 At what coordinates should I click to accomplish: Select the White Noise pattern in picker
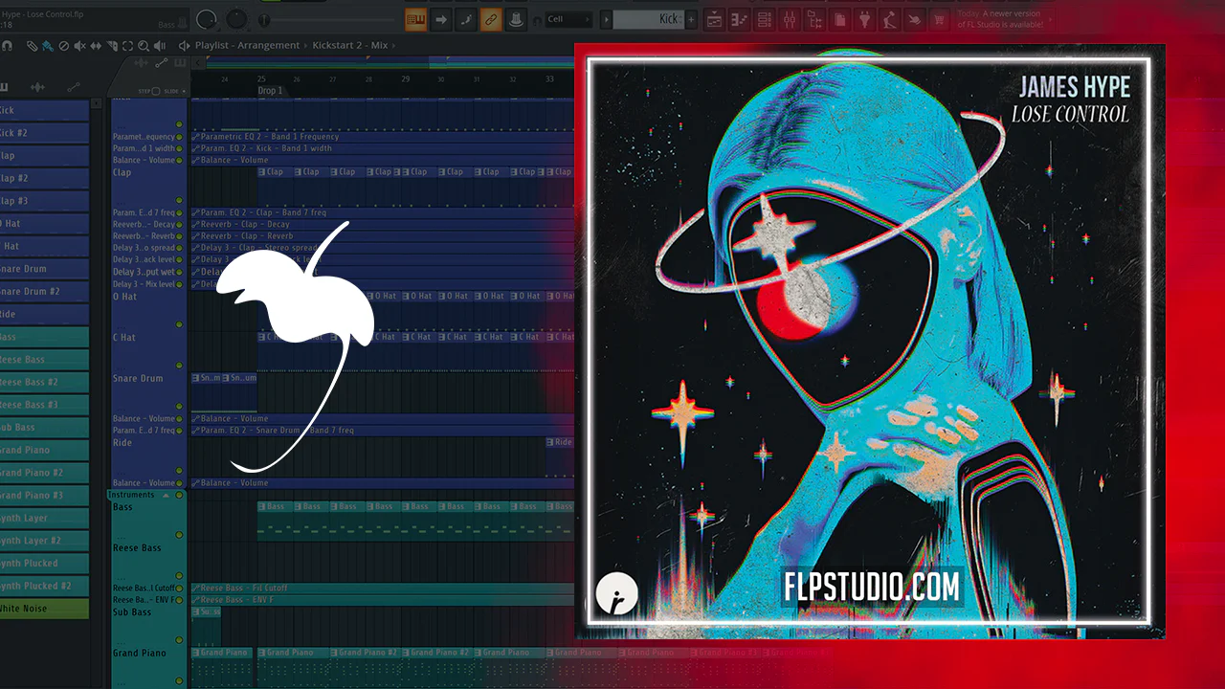click(x=44, y=609)
